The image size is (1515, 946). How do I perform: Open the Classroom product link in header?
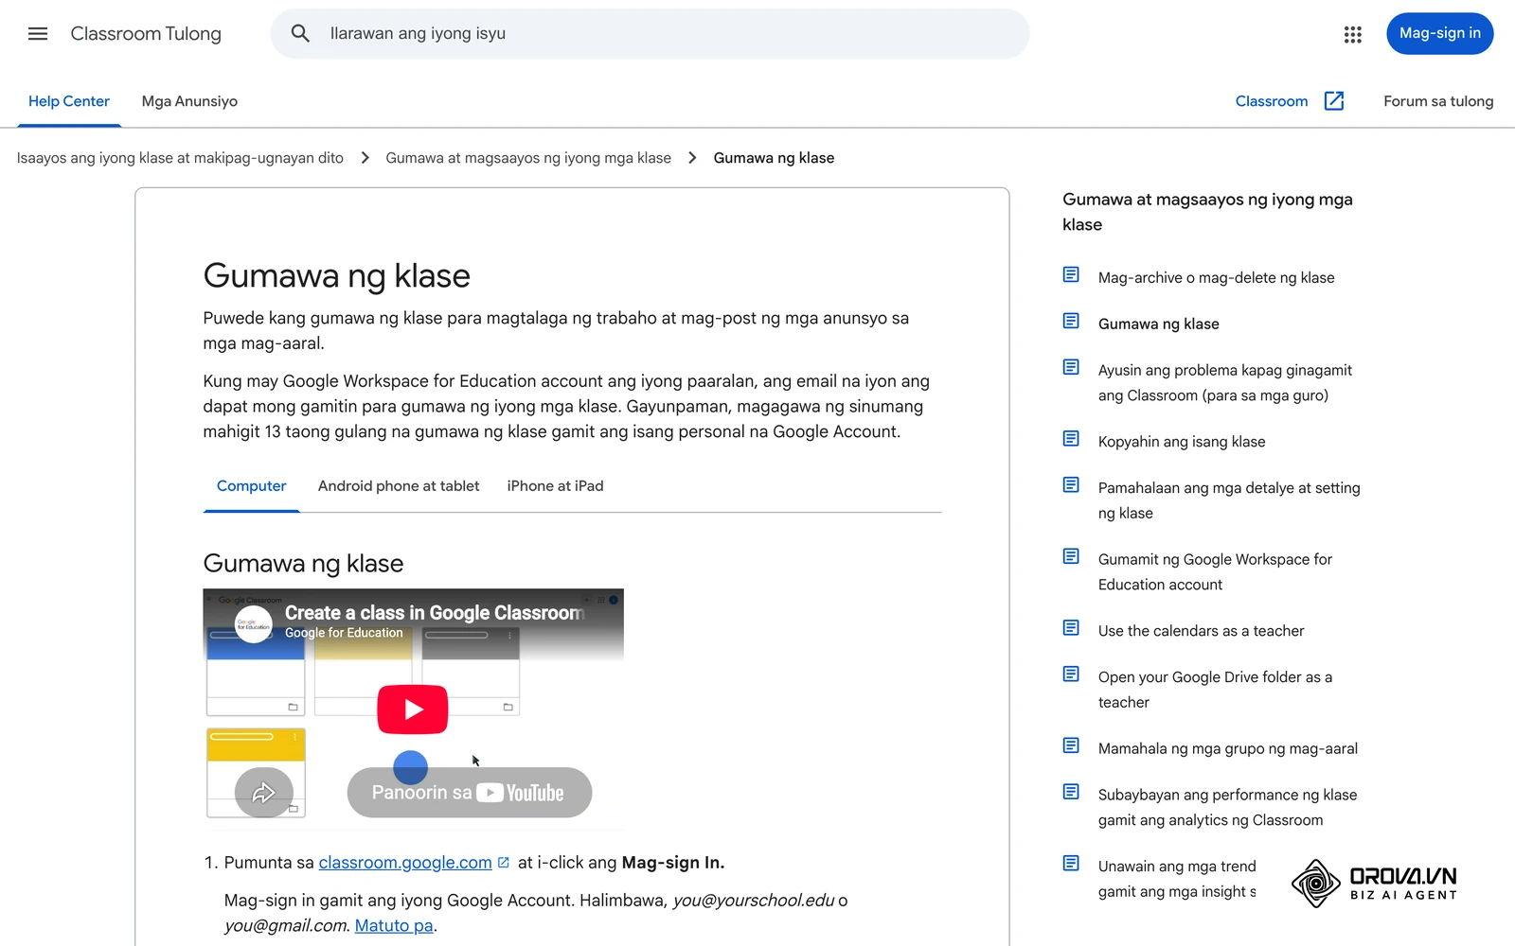pos(1272,101)
